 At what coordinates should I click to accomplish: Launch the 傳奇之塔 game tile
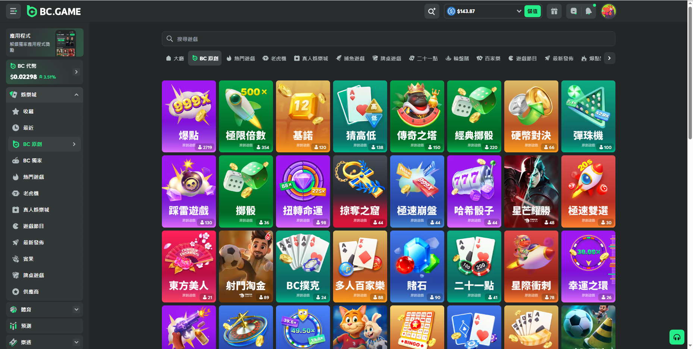[417, 116]
